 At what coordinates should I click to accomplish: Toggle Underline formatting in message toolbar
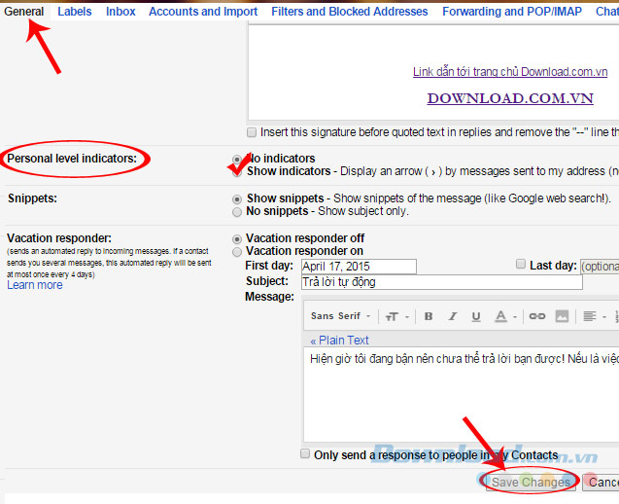(x=476, y=316)
